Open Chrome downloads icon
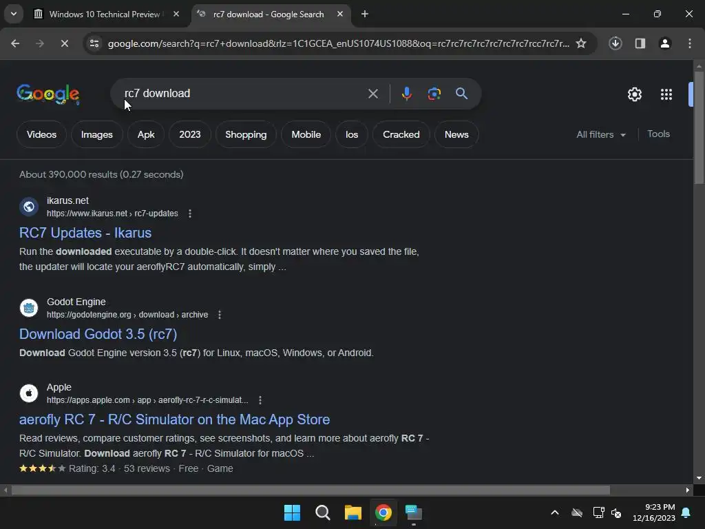 (615, 43)
